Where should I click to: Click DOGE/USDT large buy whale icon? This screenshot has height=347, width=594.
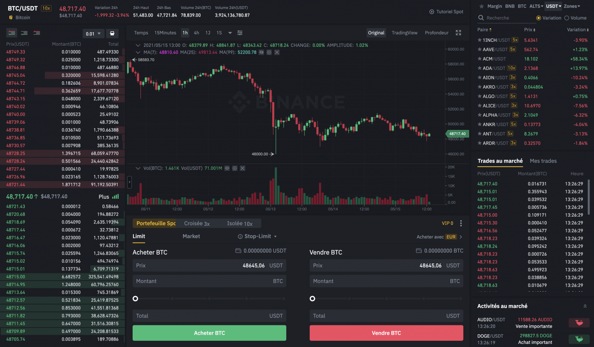tap(579, 339)
